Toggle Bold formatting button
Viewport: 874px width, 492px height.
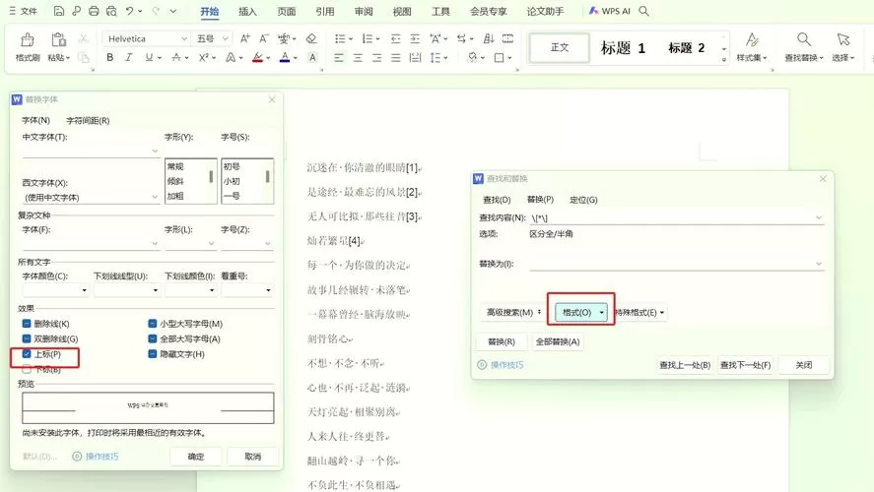[x=109, y=57]
